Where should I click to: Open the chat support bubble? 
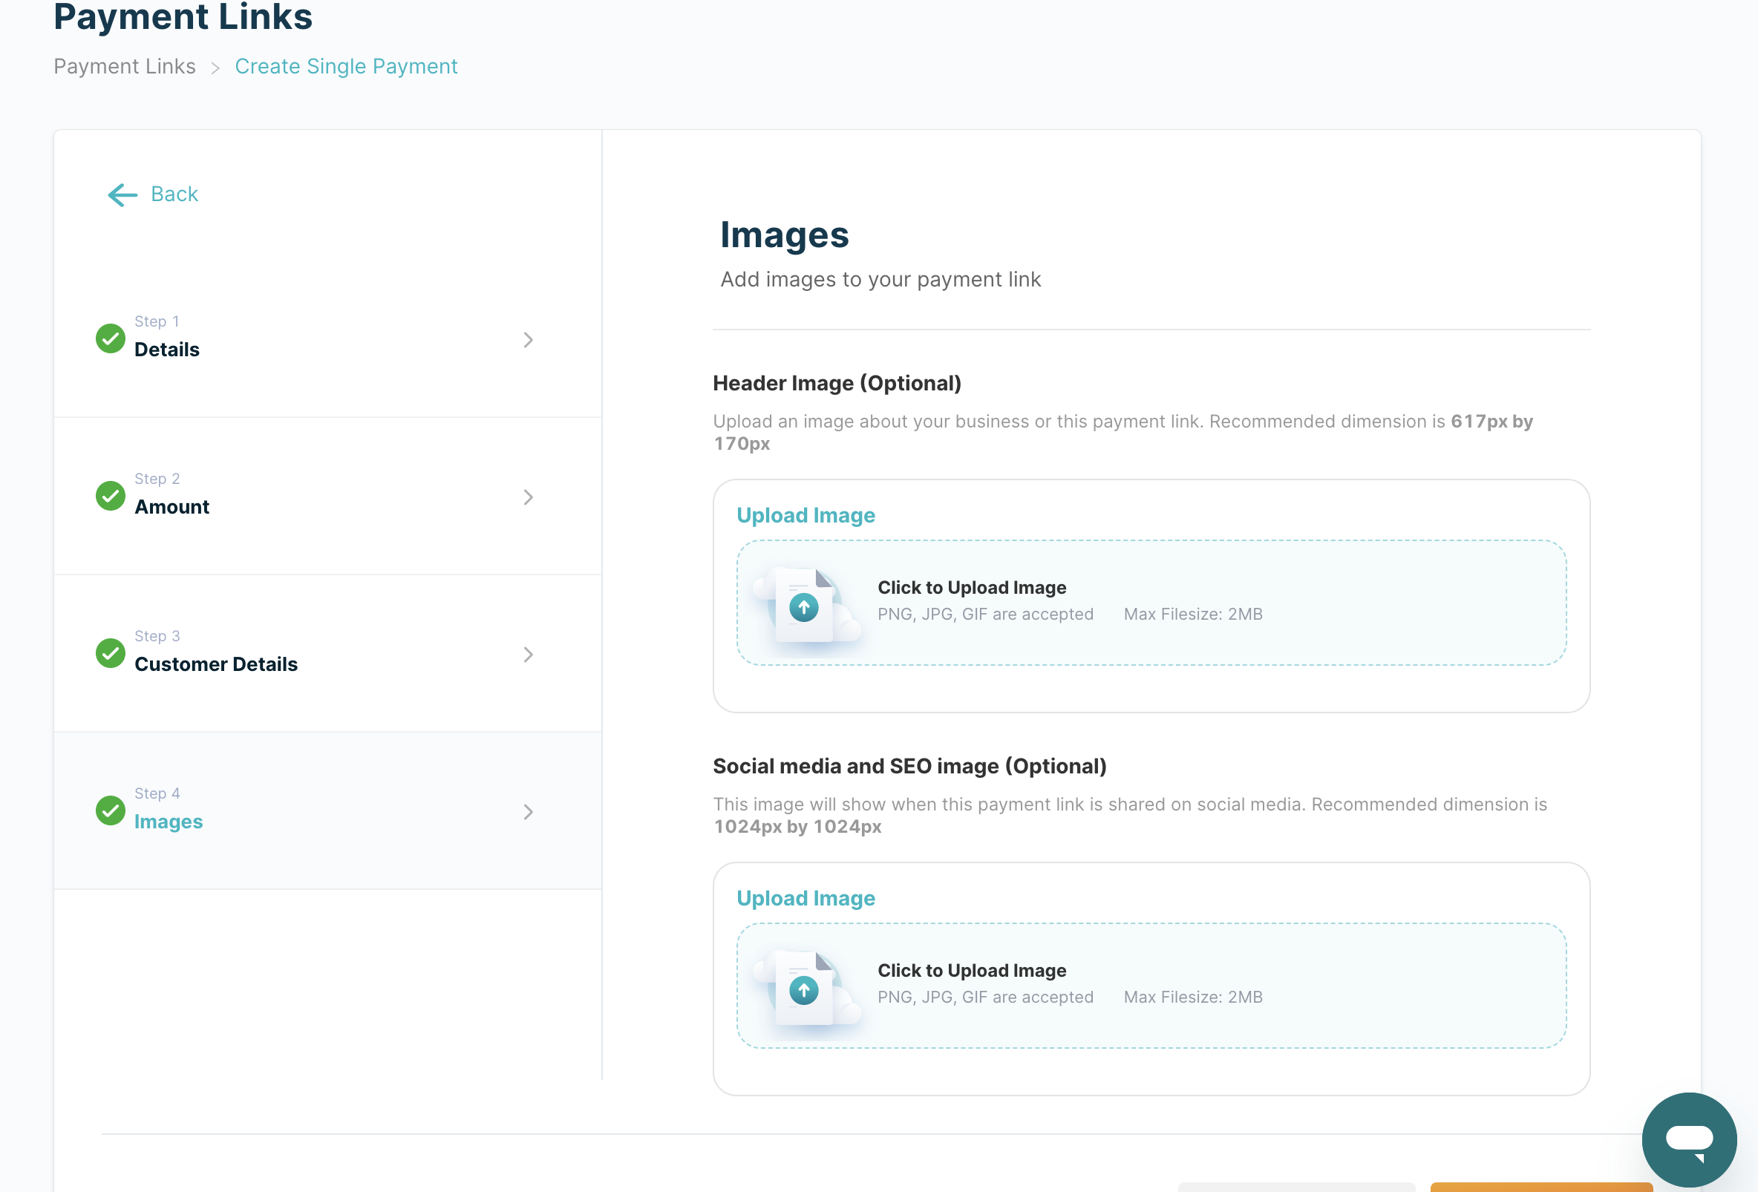(x=1688, y=1139)
